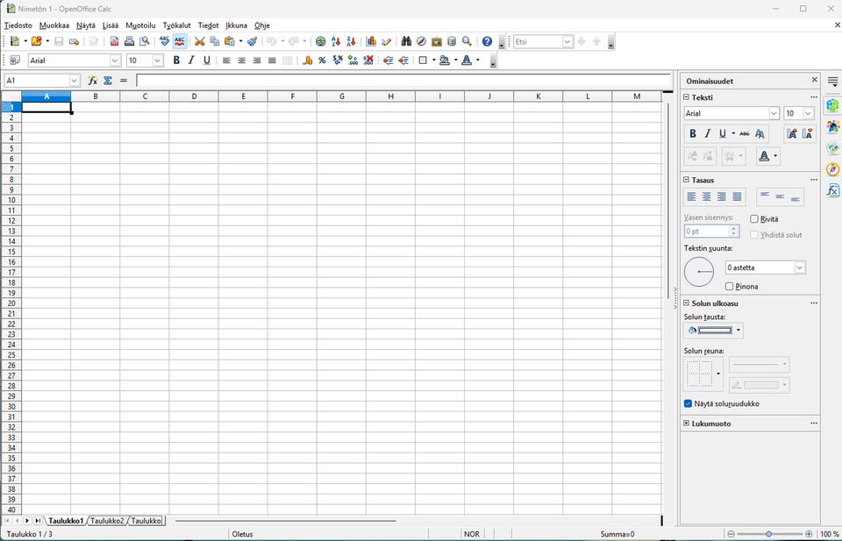The image size is (842, 541).
Task: Uncheck Näytä soluruudukko checkbox
Action: pos(688,403)
